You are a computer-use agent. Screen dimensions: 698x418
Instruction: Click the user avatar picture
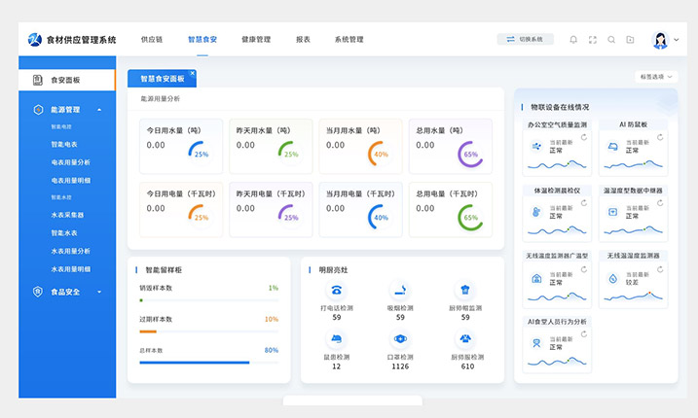(x=660, y=40)
